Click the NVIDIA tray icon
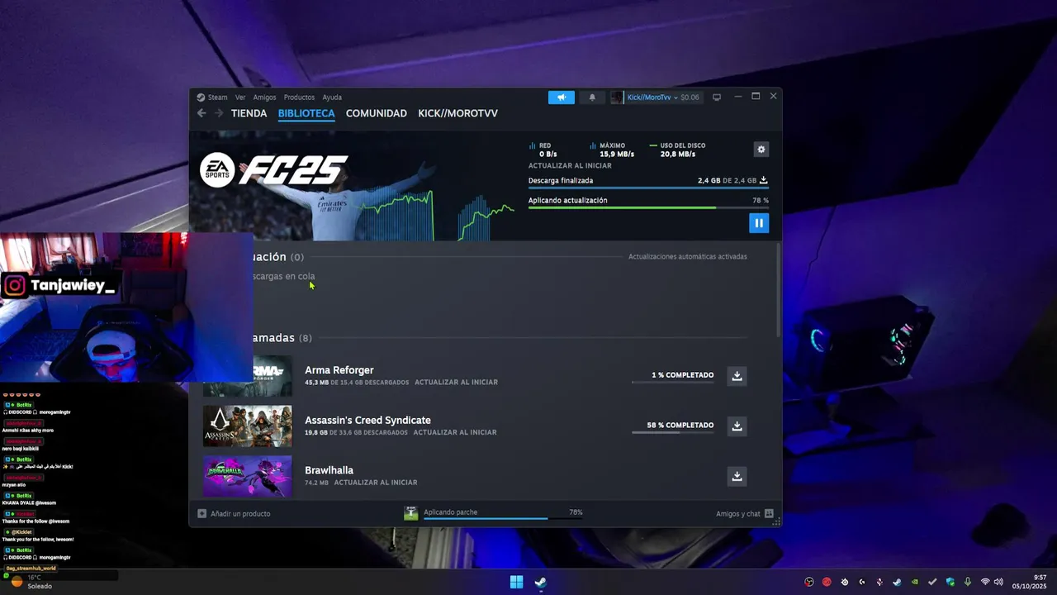Viewport: 1057px width, 595px height. tap(915, 582)
